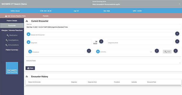Click into the Encounter Notes textarea
The image size is (182, 95).
(x=103, y=61)
